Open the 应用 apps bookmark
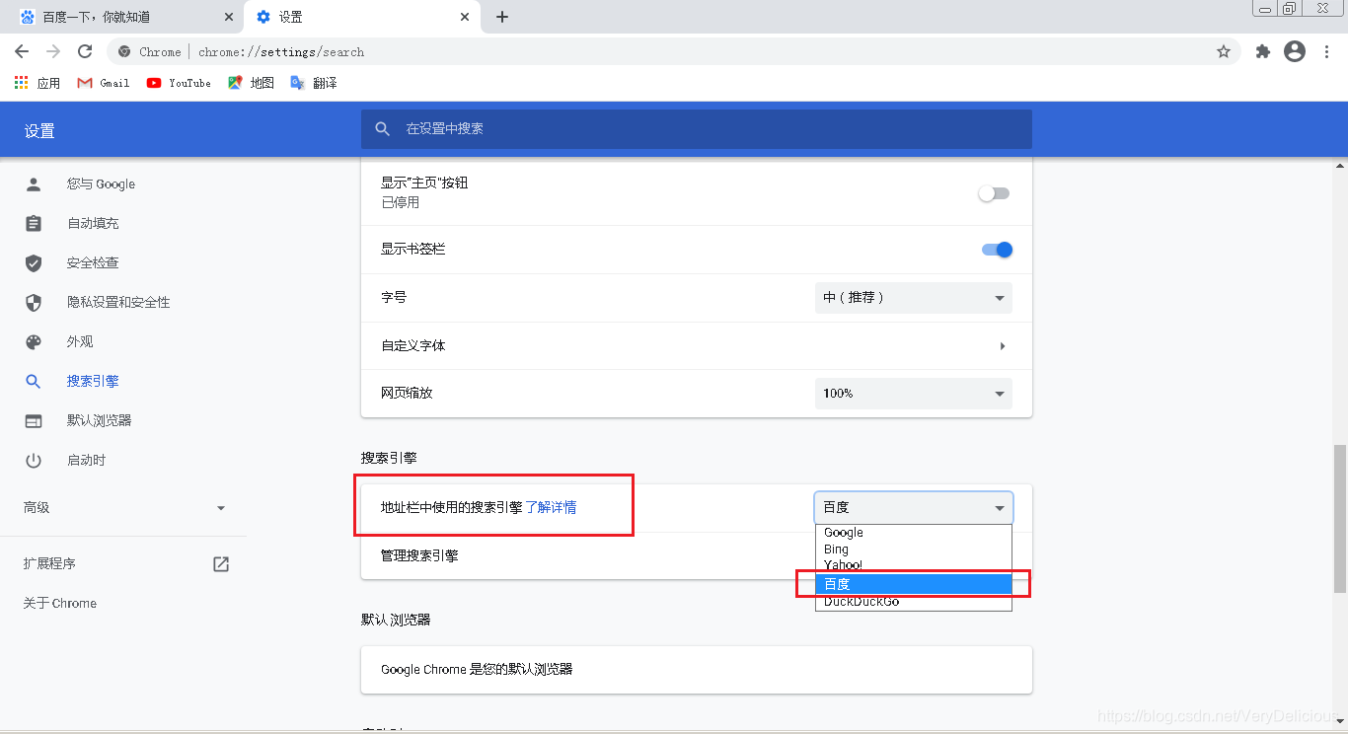The height and width of the screenshot is (734, 1348). point(37,83)
